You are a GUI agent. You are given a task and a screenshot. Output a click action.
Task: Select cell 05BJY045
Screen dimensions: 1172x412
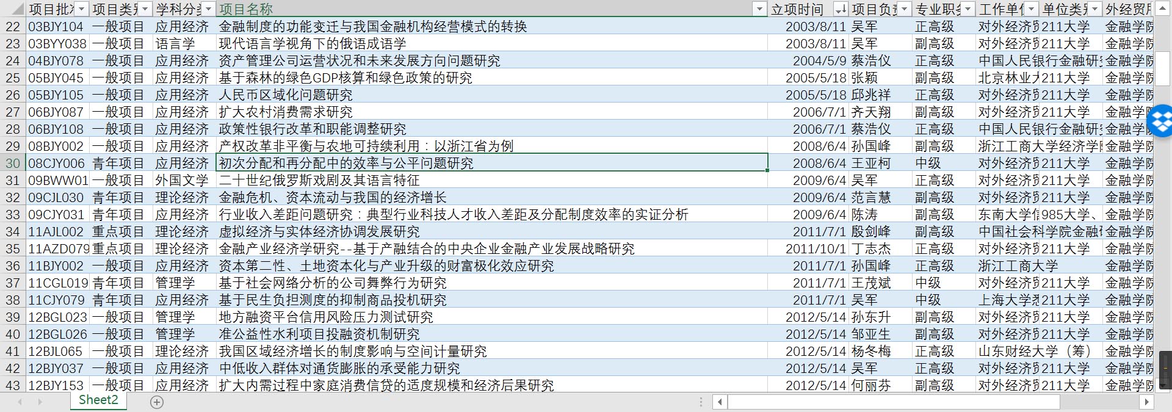pos(57,78)
